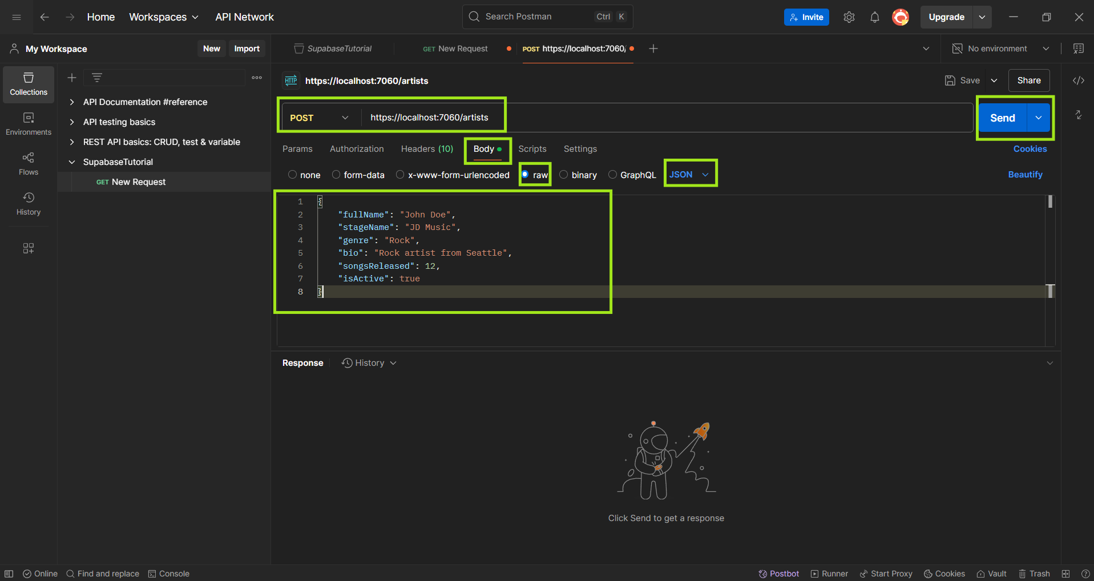Open the user avatar menu
The image size is (1094, 581).
pyautogui.click(x=901, y=17)
